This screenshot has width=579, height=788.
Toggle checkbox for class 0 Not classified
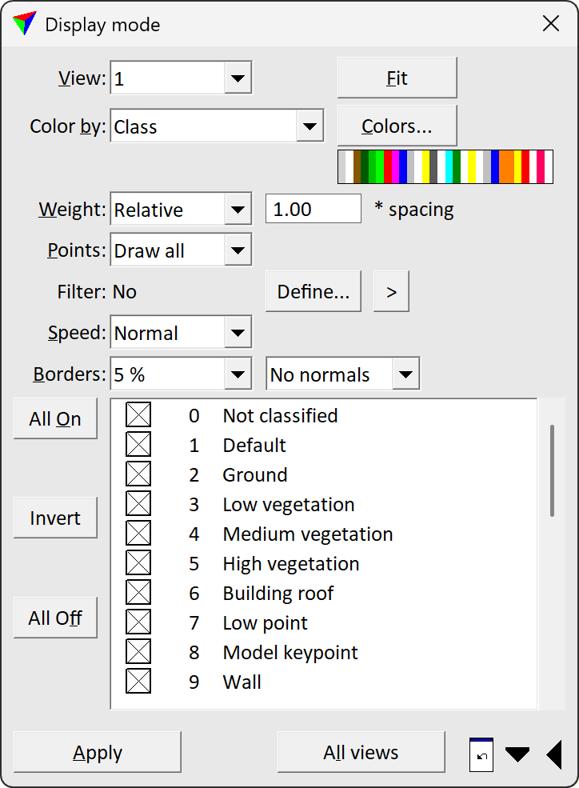(138, 415)
